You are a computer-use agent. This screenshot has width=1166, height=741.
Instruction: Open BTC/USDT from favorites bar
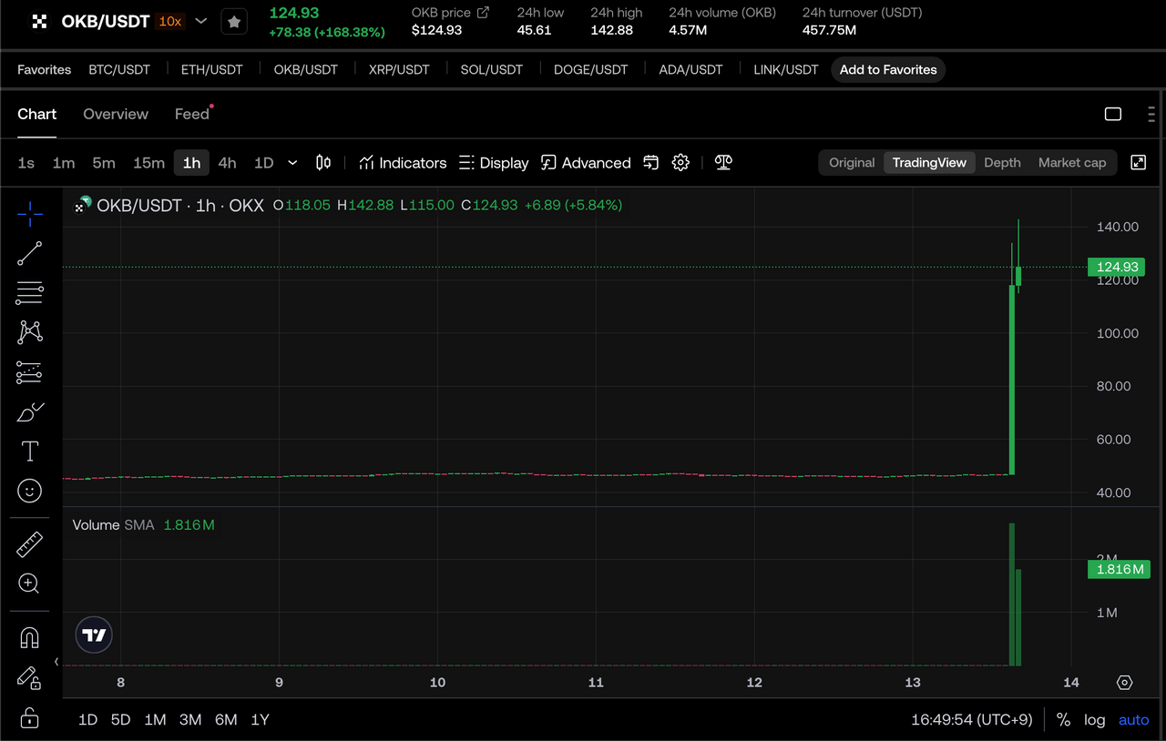click(119, 69)
